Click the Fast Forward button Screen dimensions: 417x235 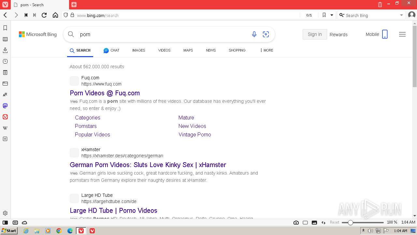[x=35, y=15]
